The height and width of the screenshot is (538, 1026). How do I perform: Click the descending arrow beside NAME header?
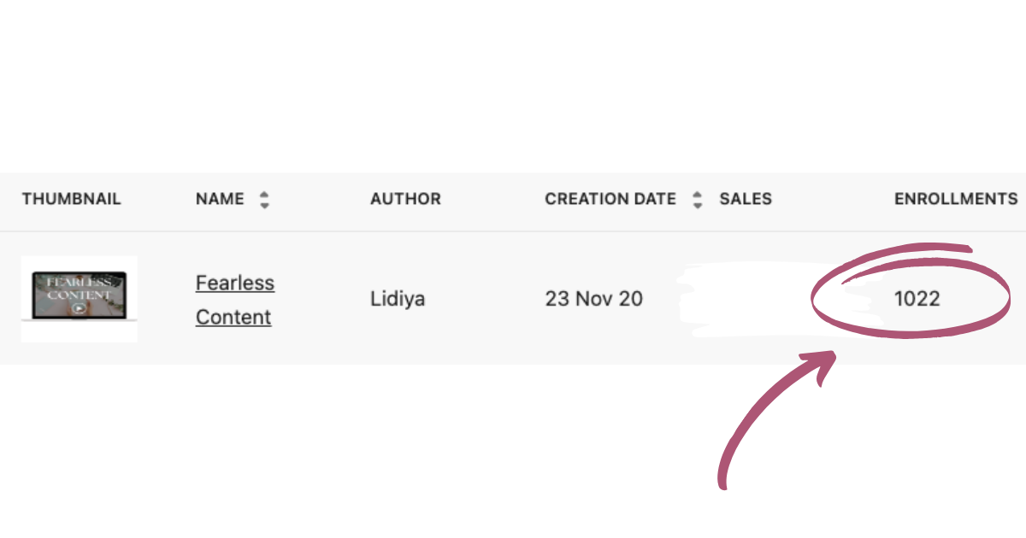(264, 205)
